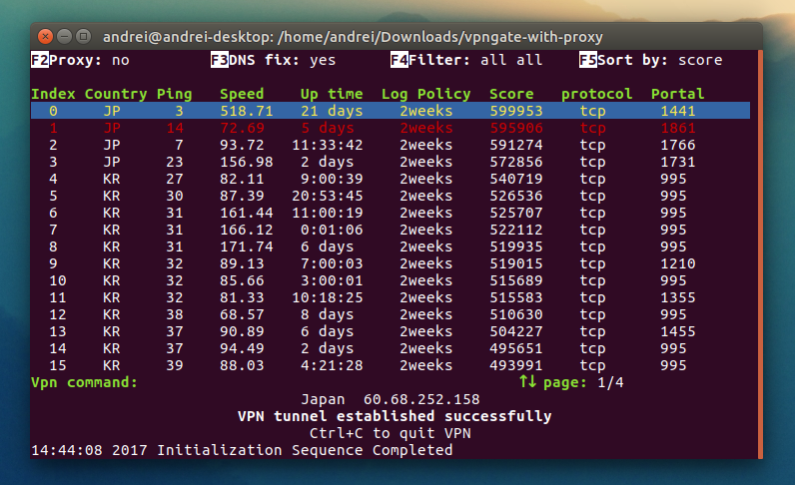Click portal value 1355
The image size is (795, 485).
coord(678,297)
